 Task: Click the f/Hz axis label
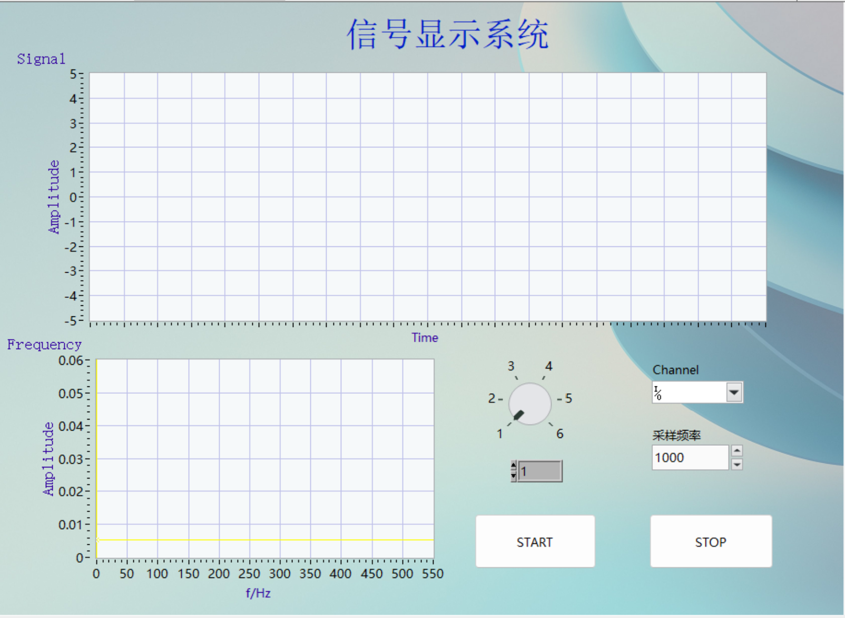[258, 593]
